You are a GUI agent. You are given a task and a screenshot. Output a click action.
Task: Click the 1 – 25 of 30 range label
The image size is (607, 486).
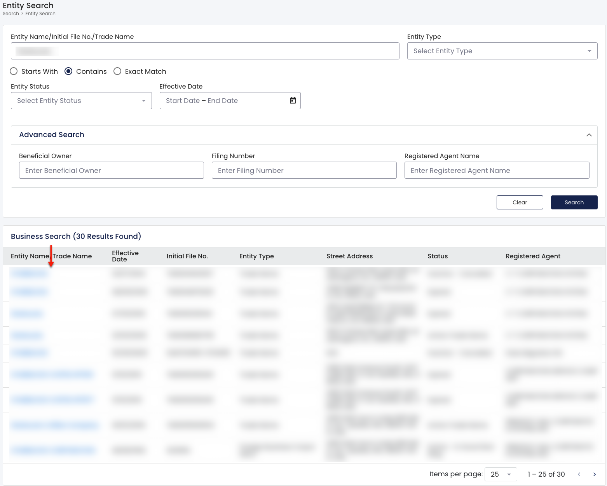[546, 474]
